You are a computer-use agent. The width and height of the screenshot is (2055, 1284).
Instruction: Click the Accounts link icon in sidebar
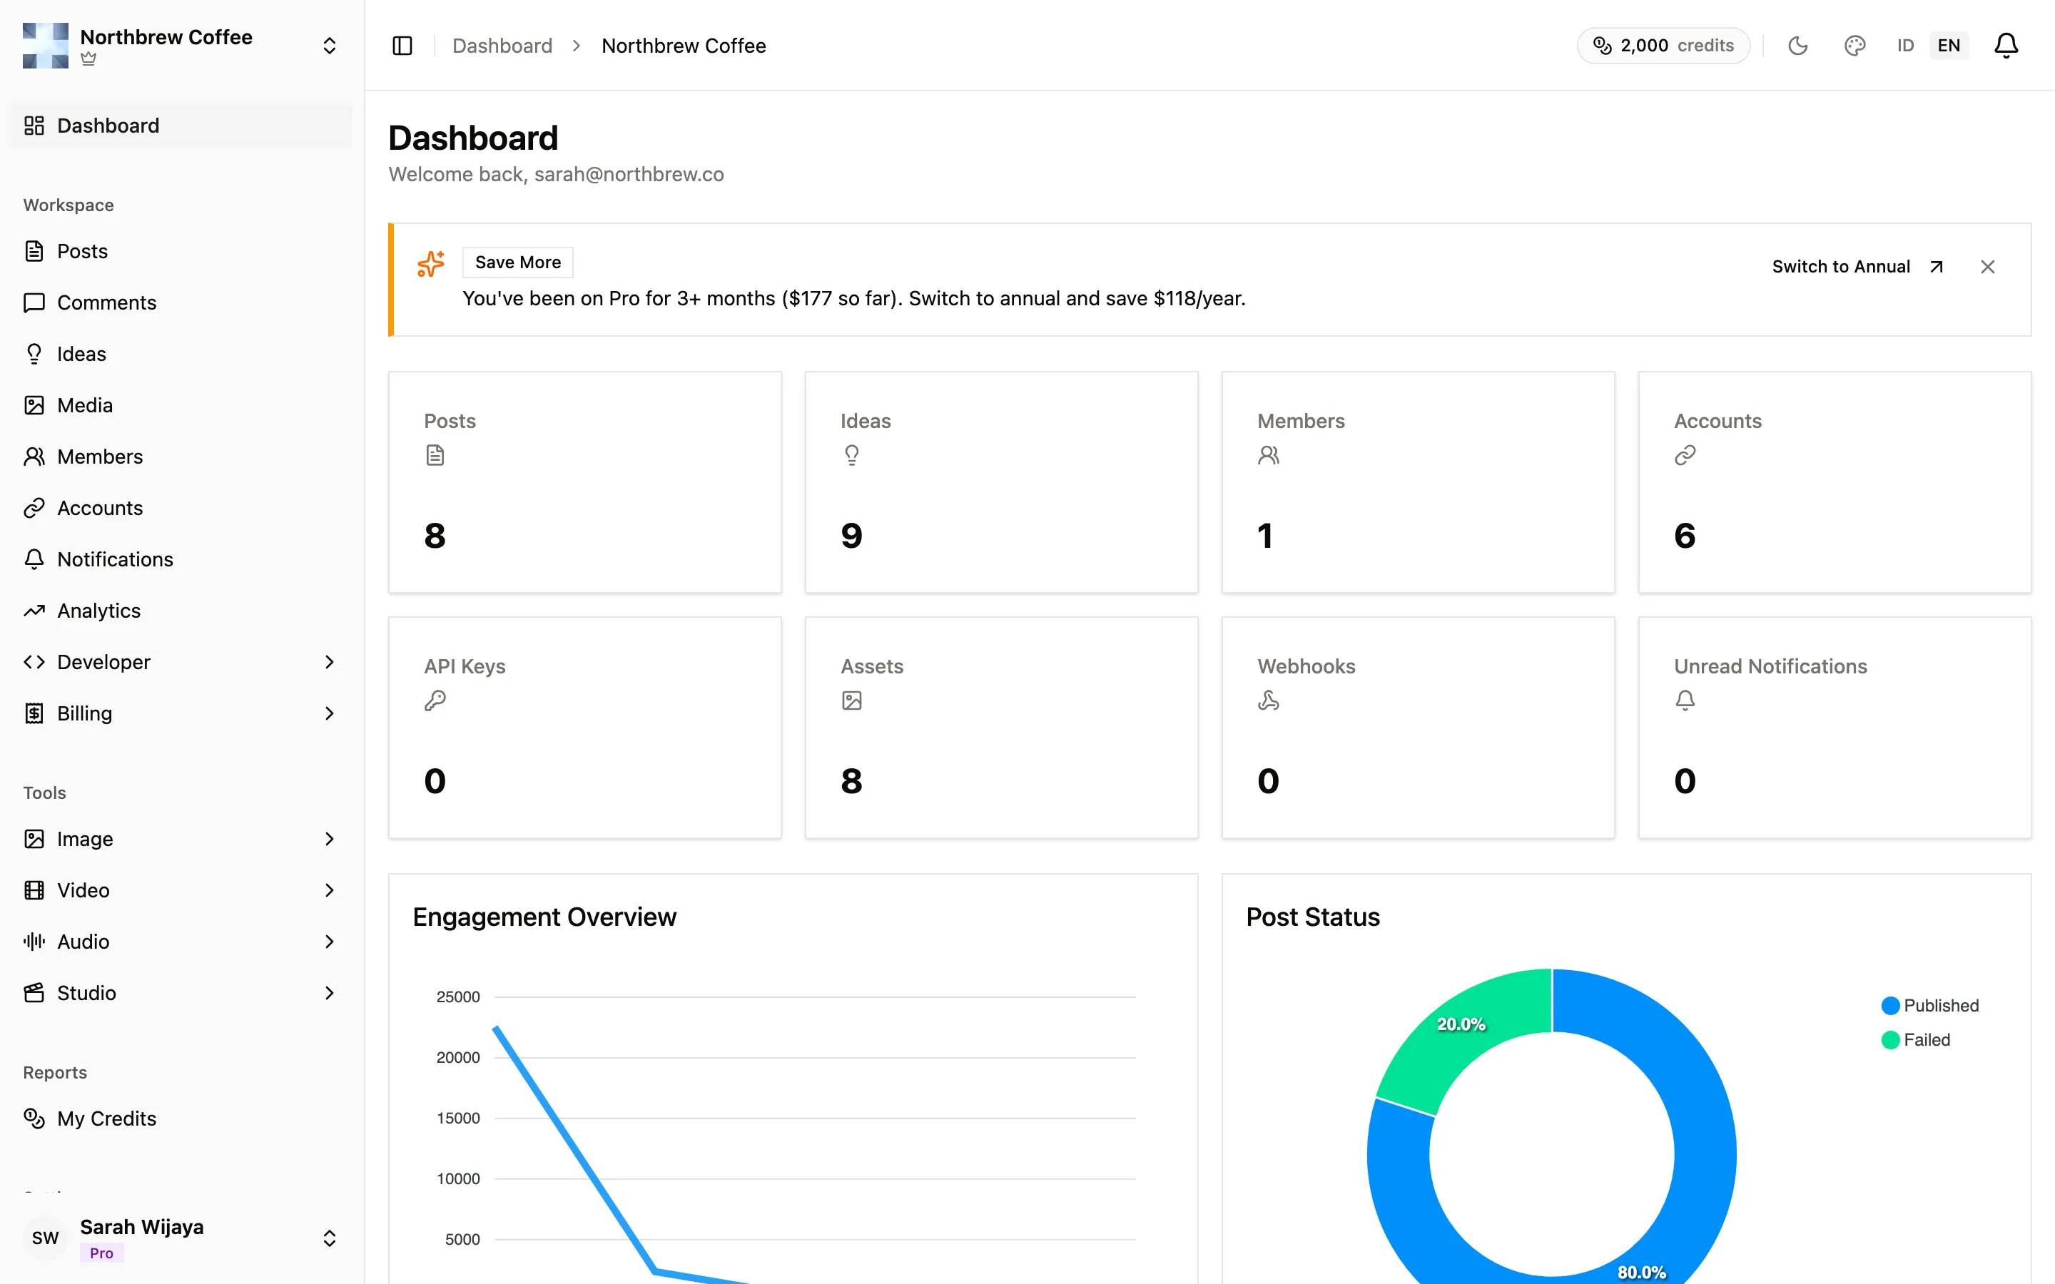pos(34,508)
